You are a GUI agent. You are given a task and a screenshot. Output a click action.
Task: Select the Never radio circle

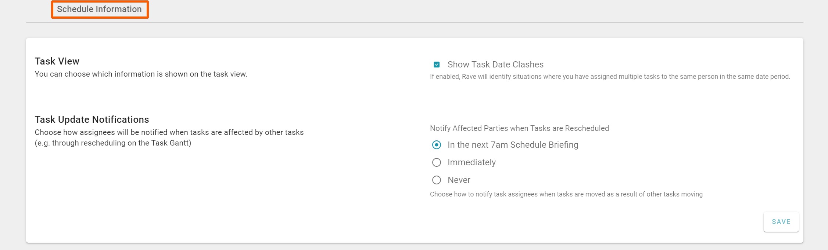click(437, 180)
